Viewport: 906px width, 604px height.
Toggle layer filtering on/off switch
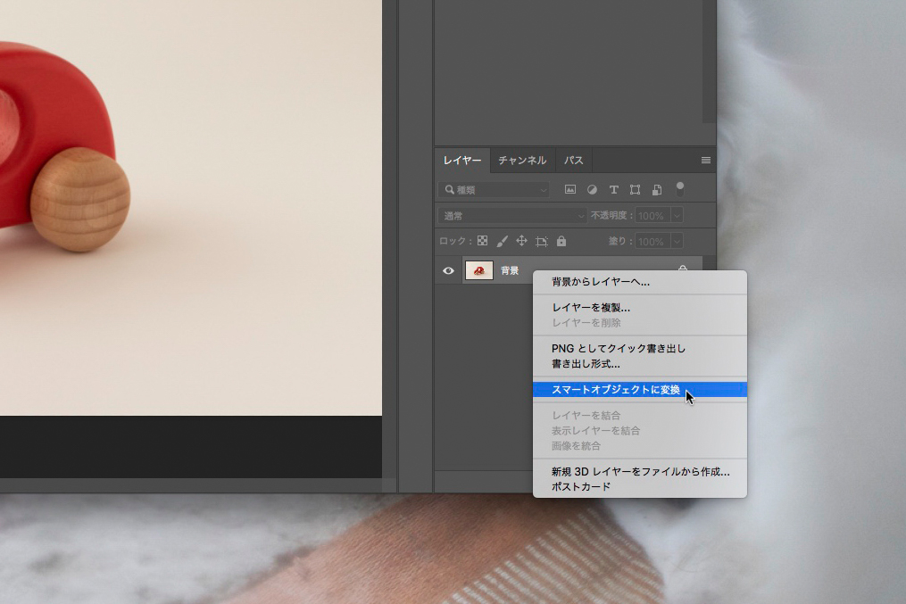point(679,188)
